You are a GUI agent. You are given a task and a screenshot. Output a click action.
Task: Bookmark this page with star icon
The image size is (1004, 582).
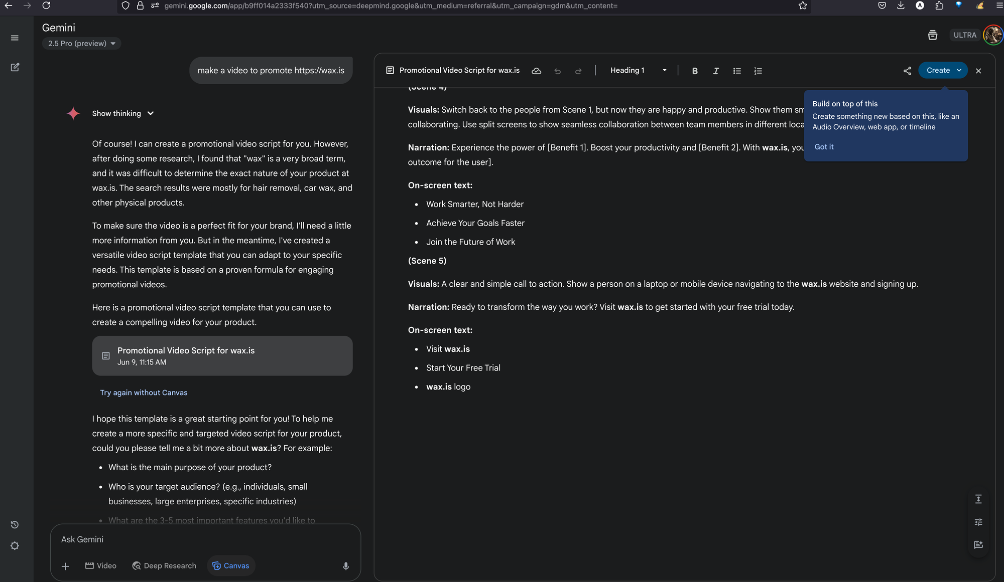coord(803,6)
